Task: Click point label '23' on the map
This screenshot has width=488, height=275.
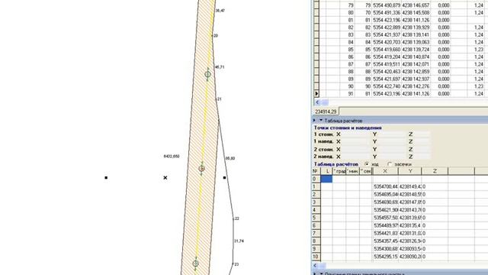Action: tap(236, 264)
